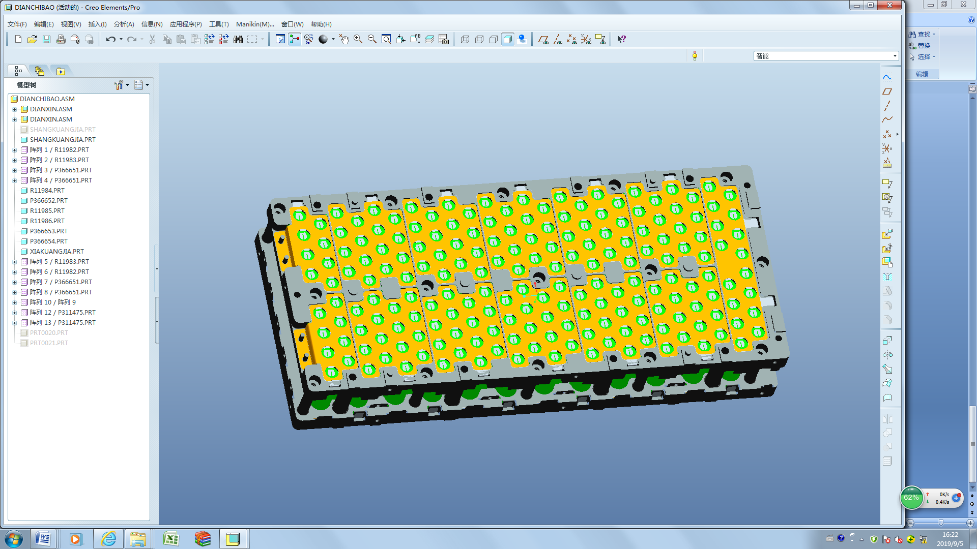Select P366654.PRT in model tree
Viewport: 977px width, 549px height.
(48, 241)
